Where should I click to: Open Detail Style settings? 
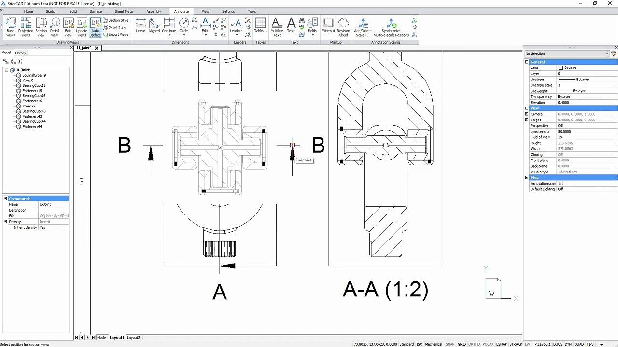click(114, 27)
